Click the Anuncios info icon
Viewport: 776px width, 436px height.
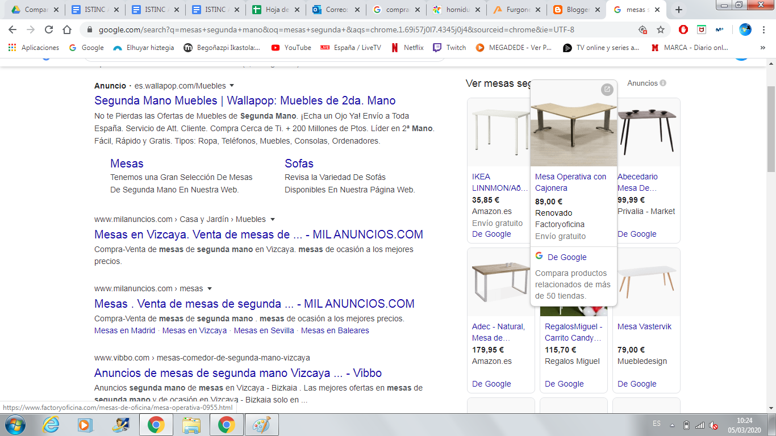click(663, 83)
